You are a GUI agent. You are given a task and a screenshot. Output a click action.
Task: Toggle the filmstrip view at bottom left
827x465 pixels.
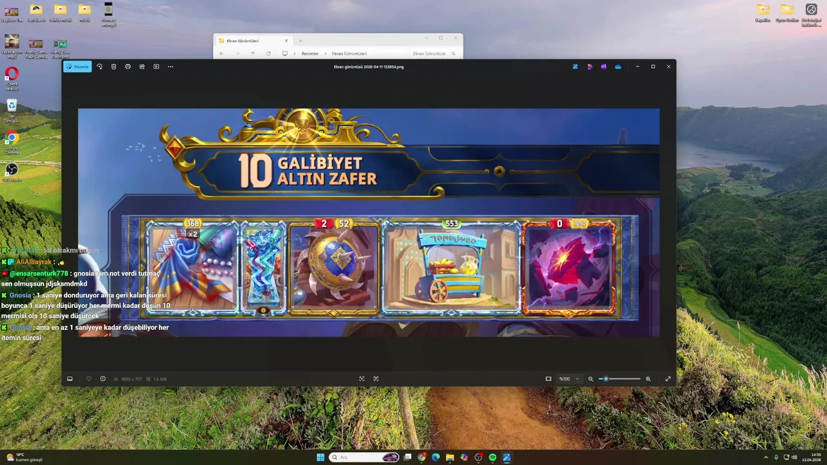70,379
